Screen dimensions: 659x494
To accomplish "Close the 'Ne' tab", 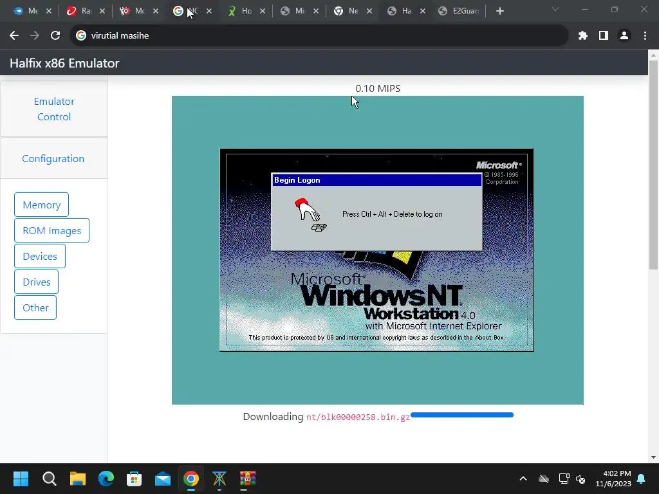I will coord(369,11).
